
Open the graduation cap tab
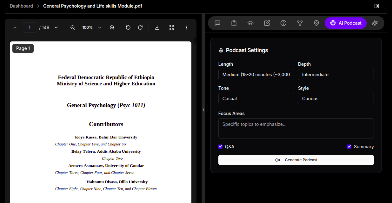point(250,23)
